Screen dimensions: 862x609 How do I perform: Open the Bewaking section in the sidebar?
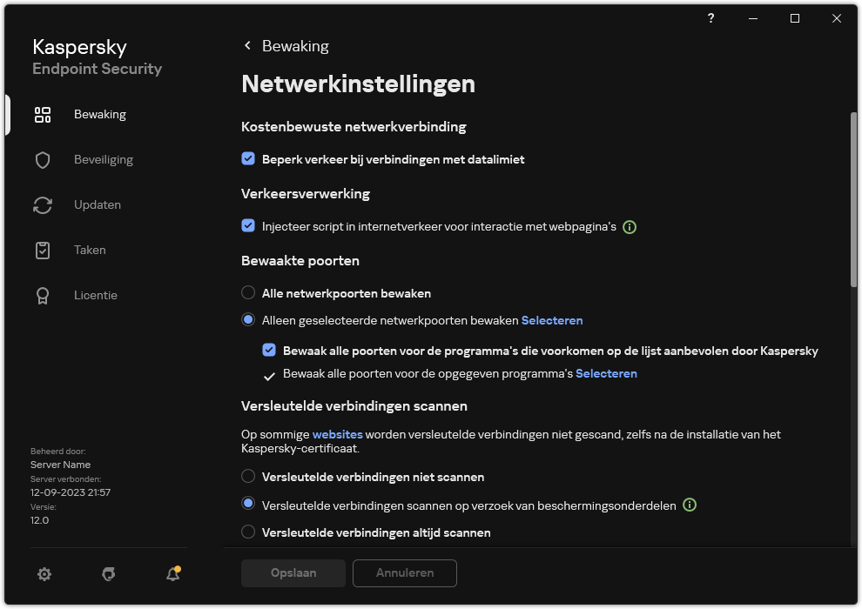point(100,114)
